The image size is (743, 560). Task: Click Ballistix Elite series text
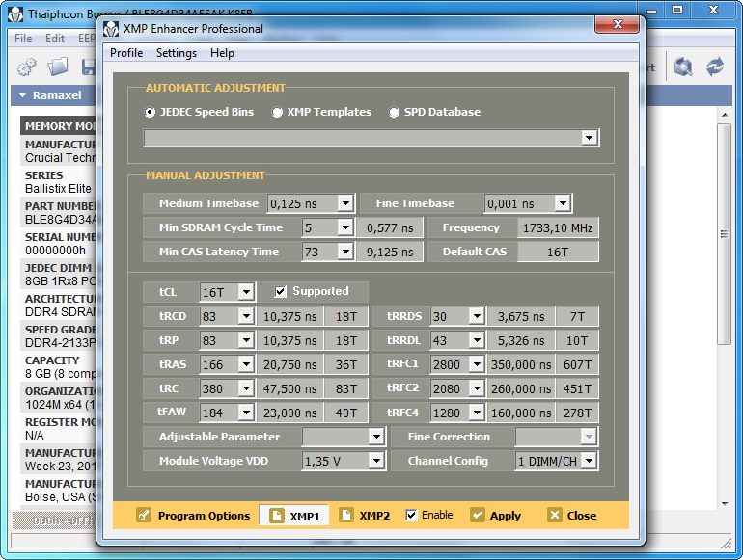point(58,188)
